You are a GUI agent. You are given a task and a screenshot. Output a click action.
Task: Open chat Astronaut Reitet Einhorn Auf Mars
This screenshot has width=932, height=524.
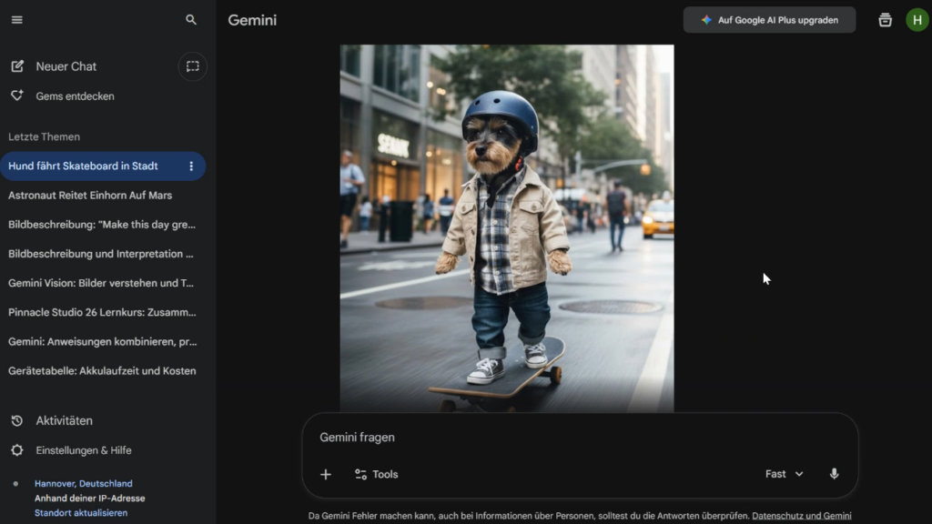click(90, 196)
